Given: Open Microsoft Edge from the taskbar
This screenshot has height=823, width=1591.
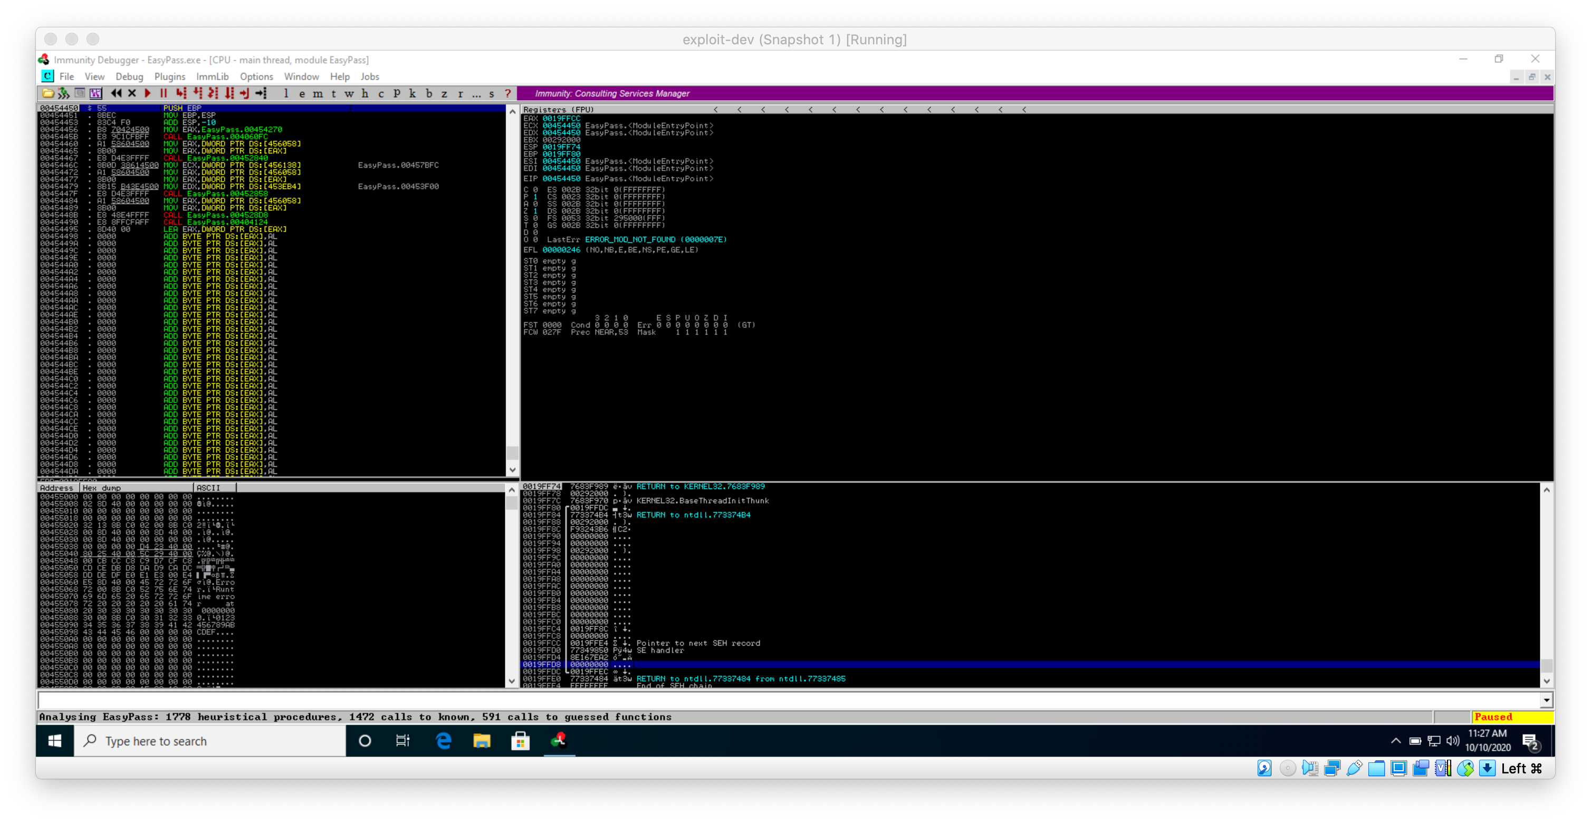Looking at the screenshot, I should coord(444,741).
